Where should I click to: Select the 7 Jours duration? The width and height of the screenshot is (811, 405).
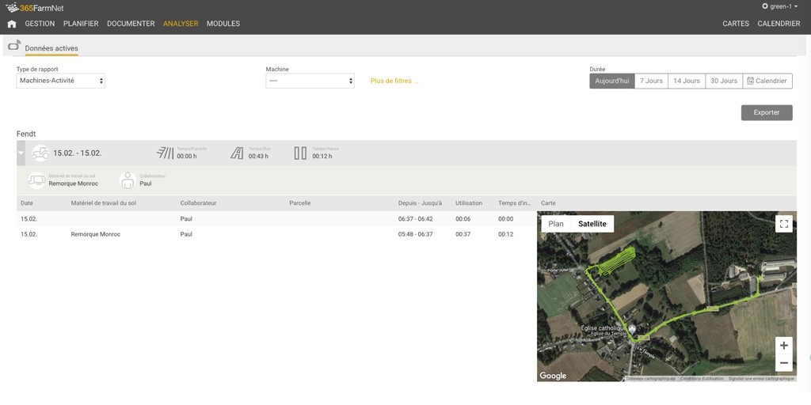point(651,81)
